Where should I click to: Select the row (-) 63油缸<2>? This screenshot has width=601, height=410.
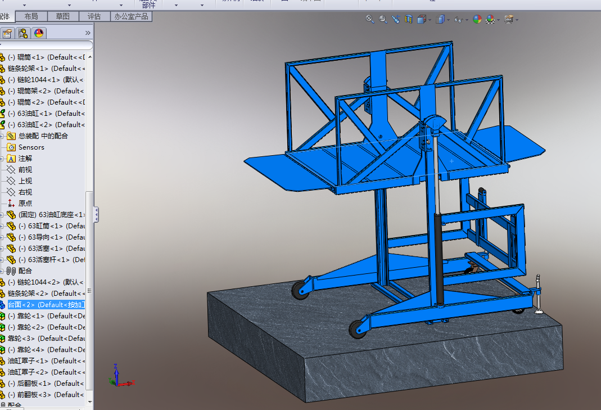[x=42, y=125]
